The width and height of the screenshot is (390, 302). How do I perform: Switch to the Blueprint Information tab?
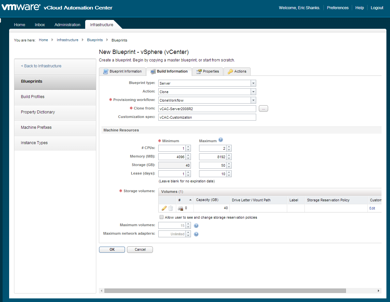click(122, 71)
